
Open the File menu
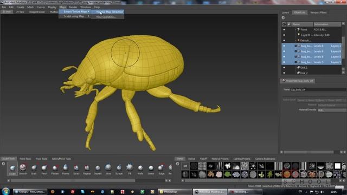[x=4, y=7]
